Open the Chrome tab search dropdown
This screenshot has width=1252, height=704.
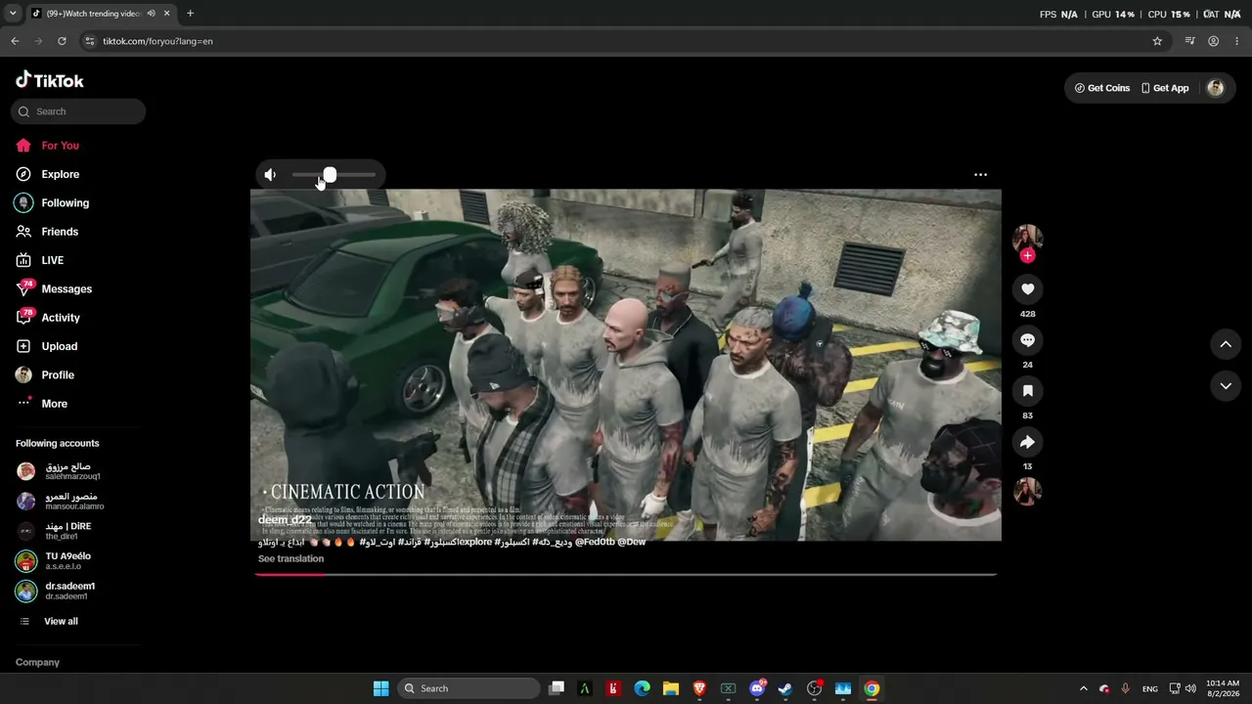(x=13, y=14)
